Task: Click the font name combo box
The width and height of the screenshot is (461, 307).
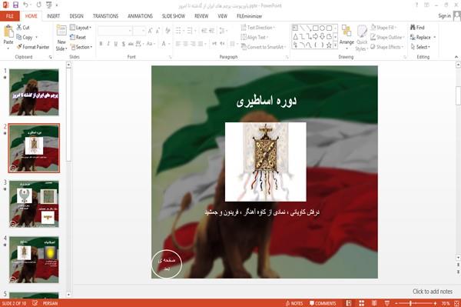Action: tap(115, 31)
